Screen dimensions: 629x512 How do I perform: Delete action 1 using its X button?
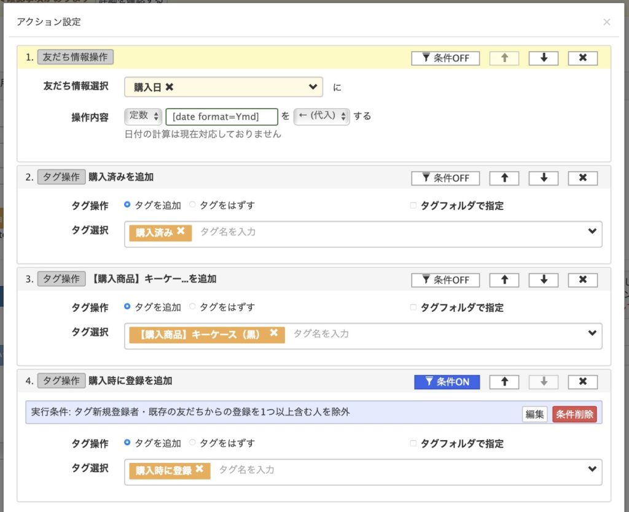(582, 58)
